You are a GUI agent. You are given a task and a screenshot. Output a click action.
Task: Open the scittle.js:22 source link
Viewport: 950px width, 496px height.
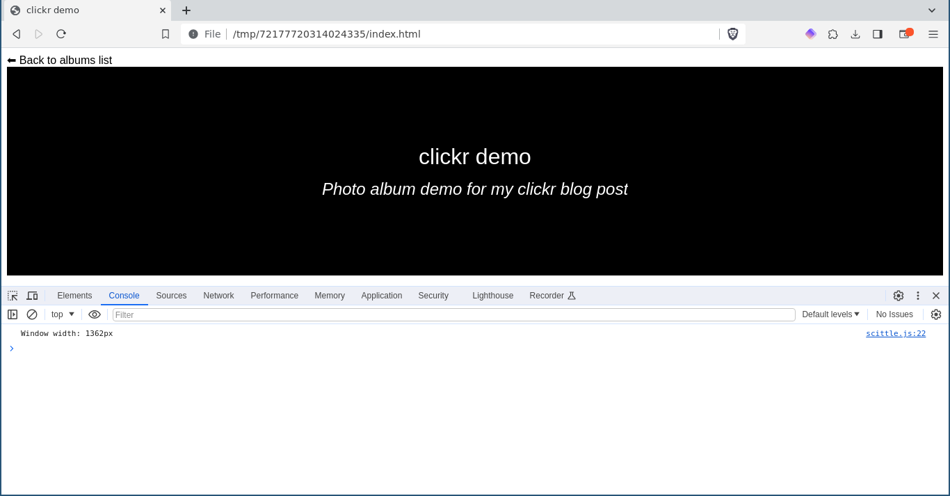tap(896, 333)
